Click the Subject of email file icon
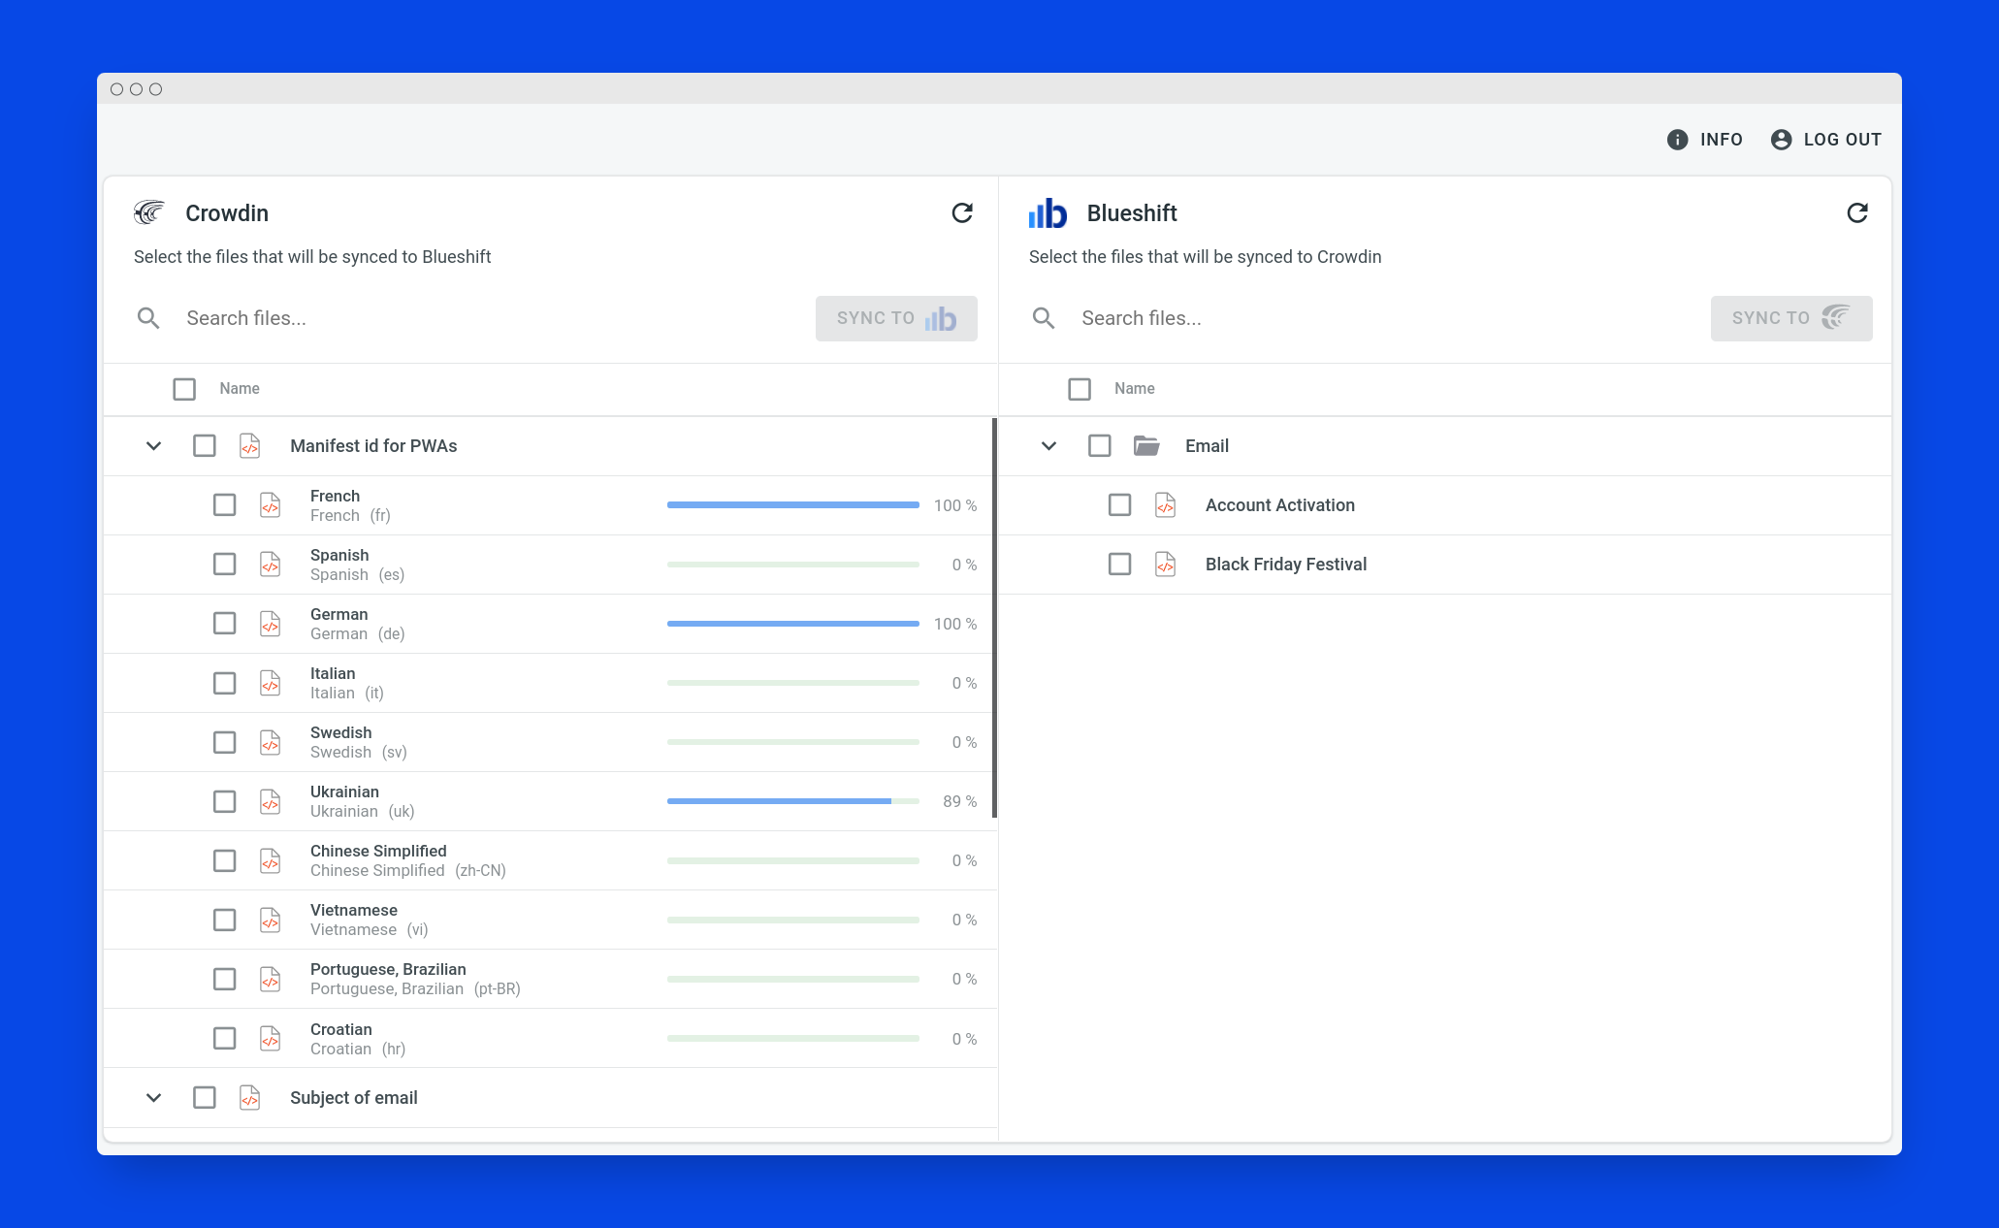Screen dimensions: 1999x1228 click(249, 1098)
